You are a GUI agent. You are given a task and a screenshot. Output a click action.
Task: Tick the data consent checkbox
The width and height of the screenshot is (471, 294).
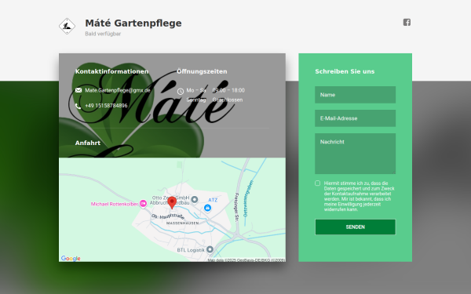tap(317, 183)
